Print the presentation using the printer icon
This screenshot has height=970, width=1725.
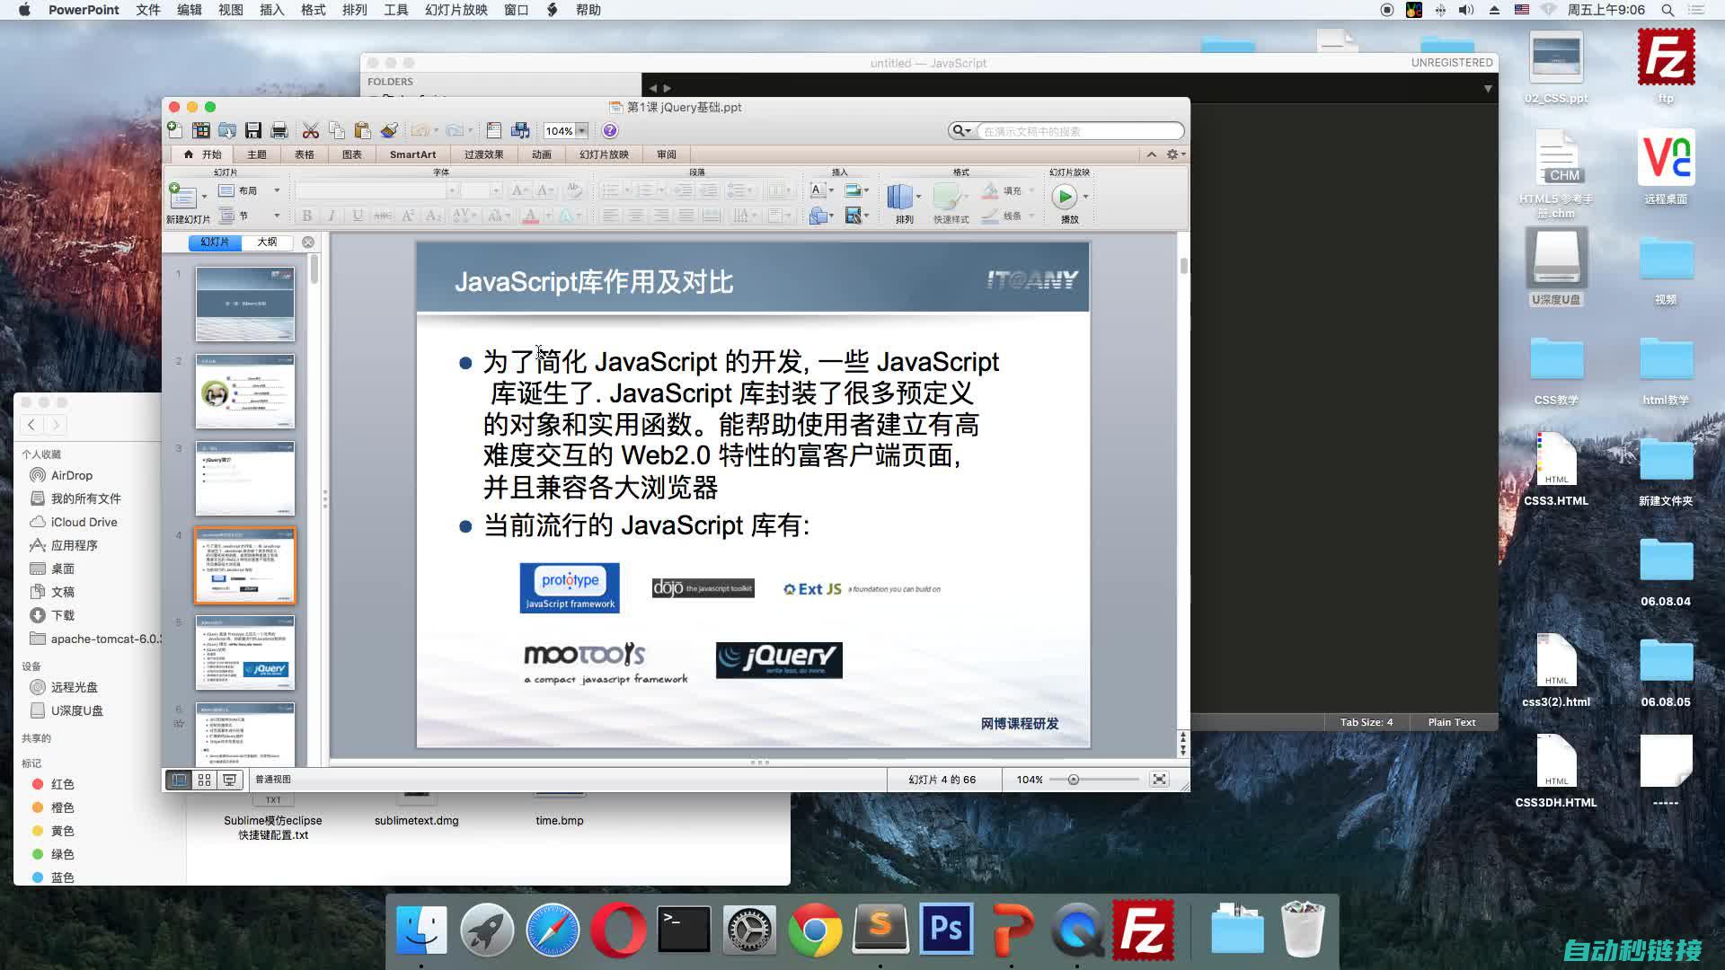(279, 130)
